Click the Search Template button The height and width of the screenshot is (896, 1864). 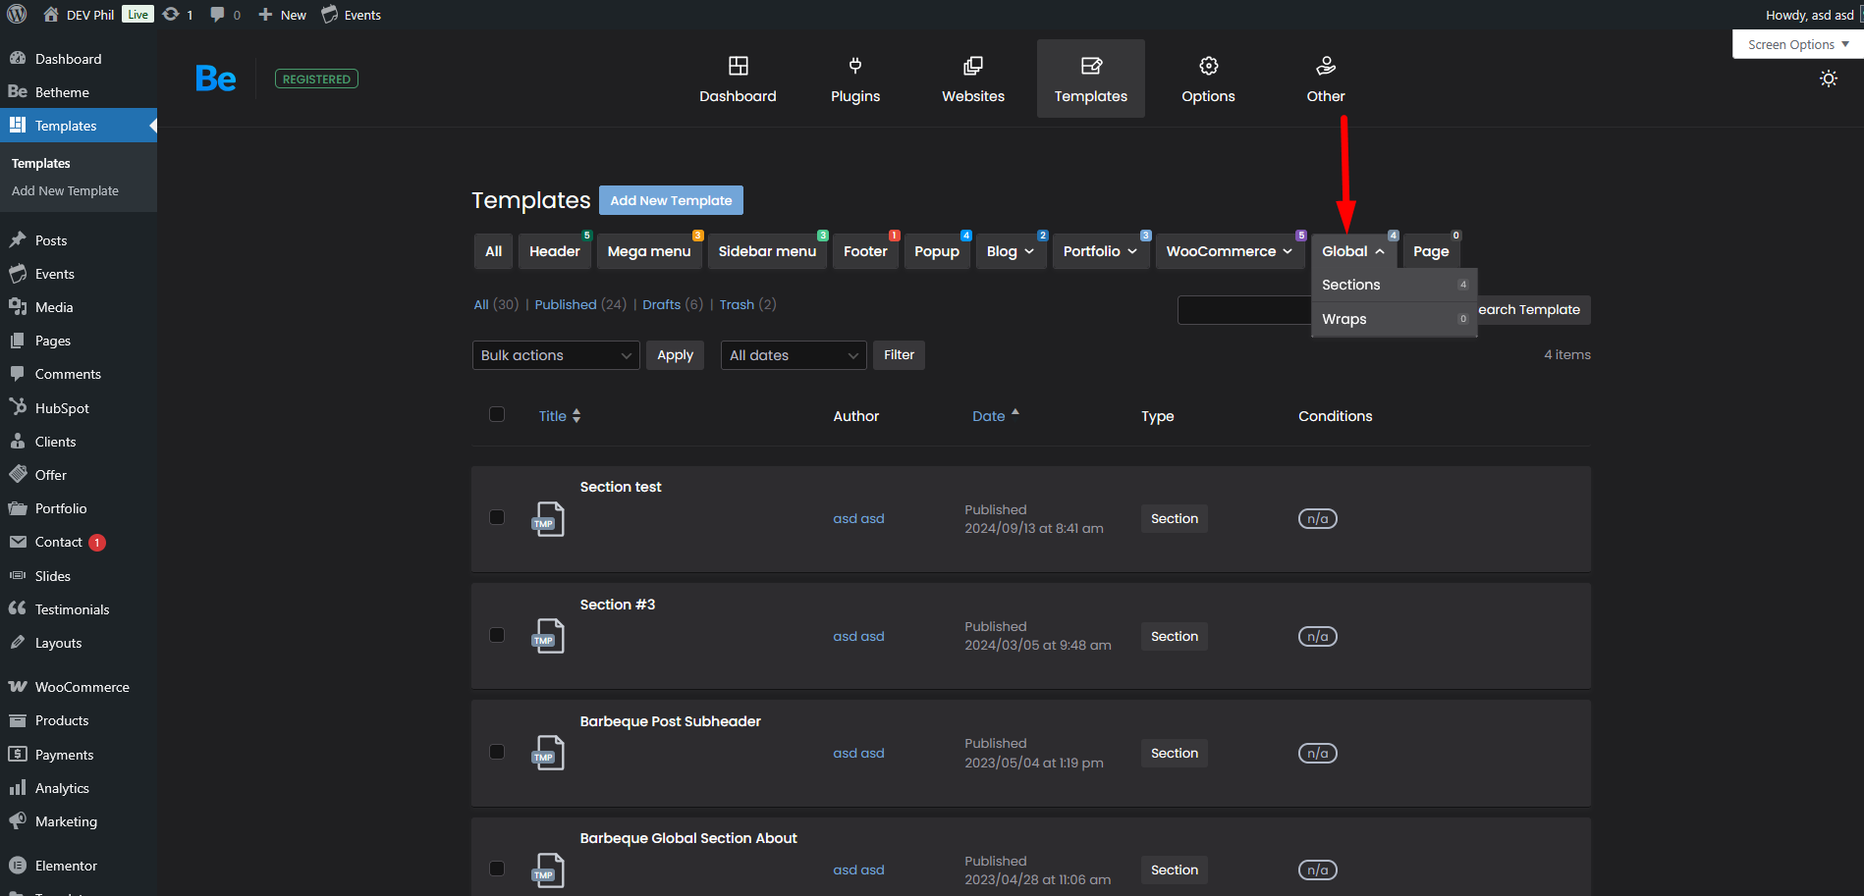pyautogui.click(x=1533, y=310)
